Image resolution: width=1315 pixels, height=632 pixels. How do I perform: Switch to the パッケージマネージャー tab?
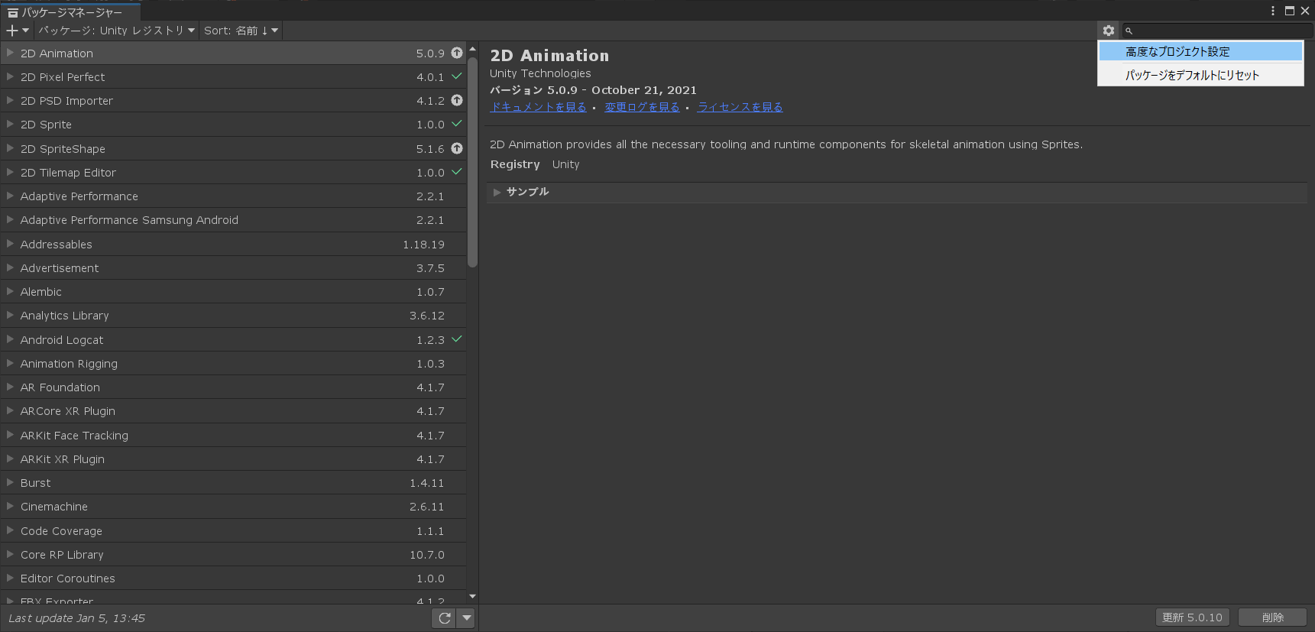[72, 12]
